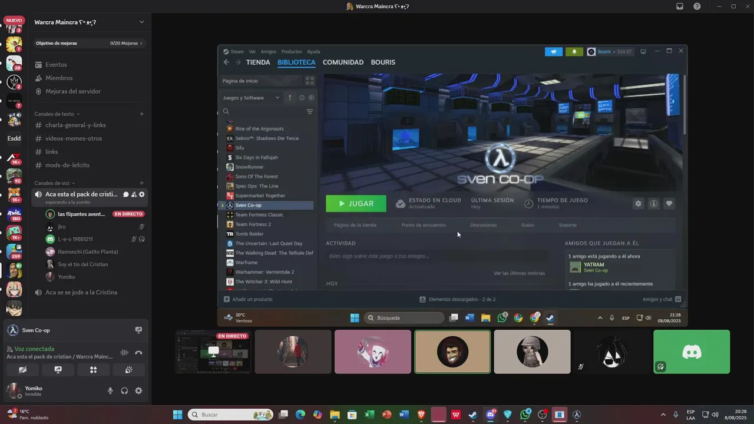Open the weather widget on the taskbar

point(27,415)
